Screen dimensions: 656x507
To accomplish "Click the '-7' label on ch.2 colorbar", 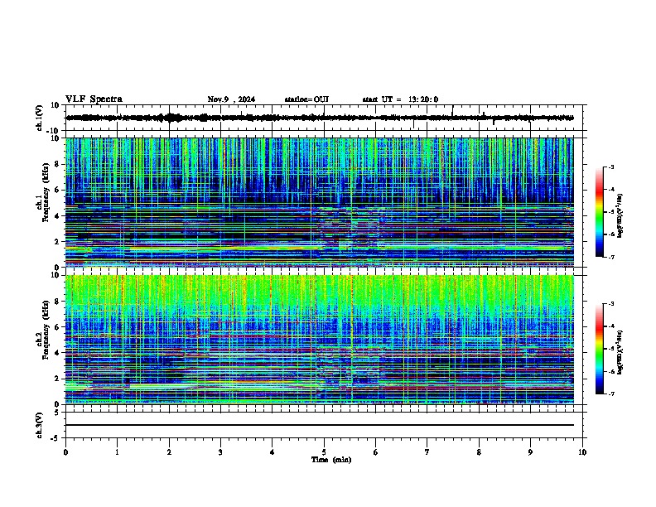I will (x=611, y=394).
